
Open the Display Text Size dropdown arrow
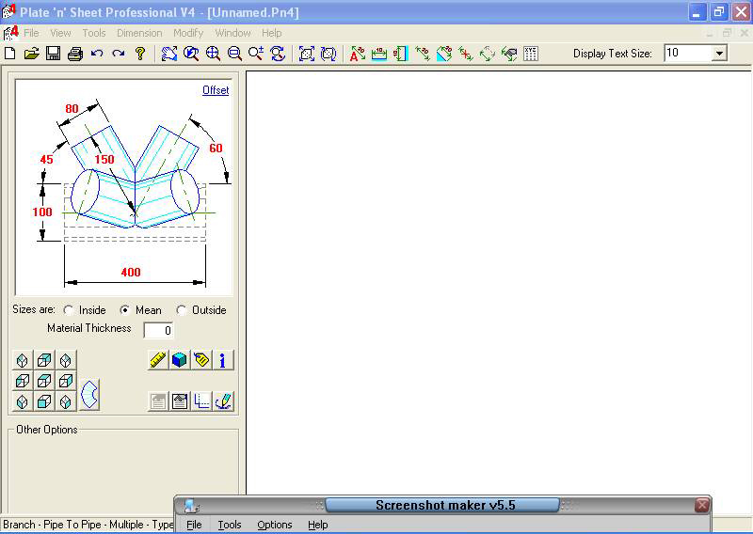point(719,54)
